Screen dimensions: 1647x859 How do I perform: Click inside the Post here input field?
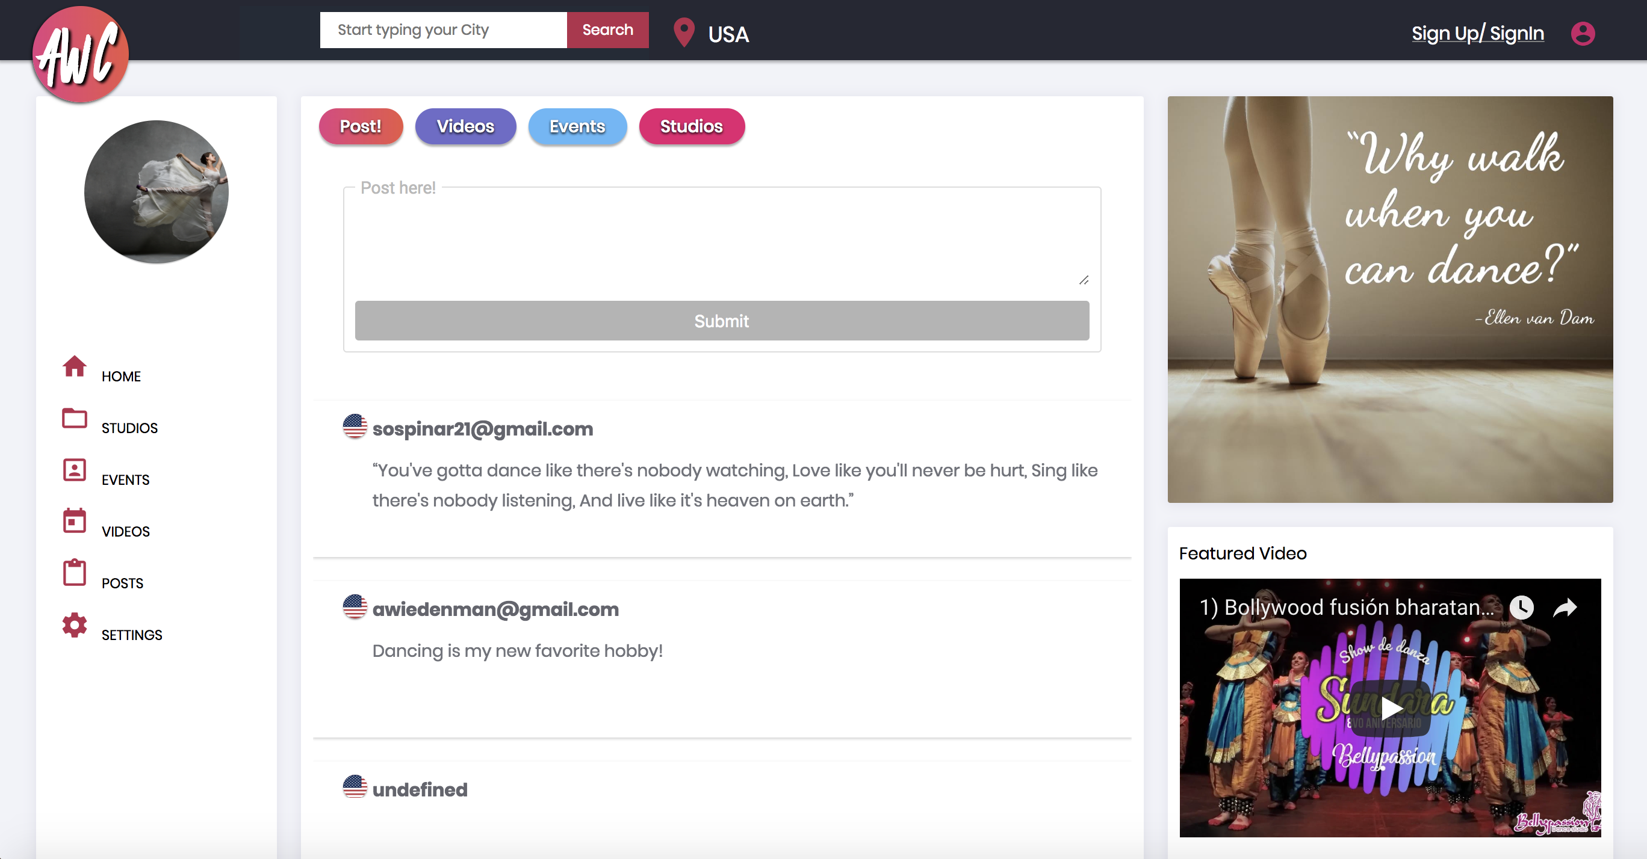(721, 232)
